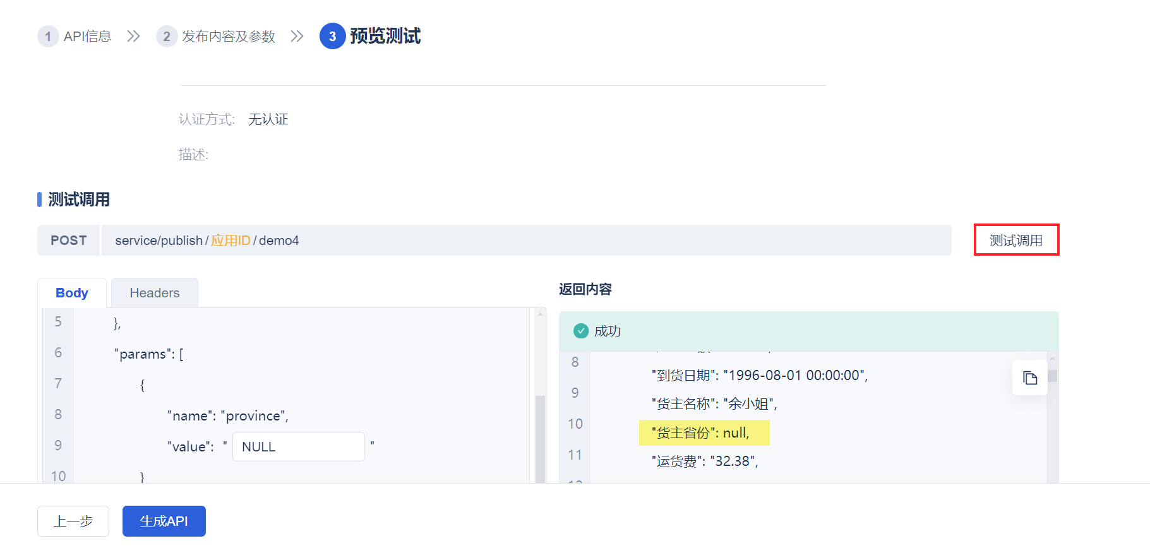Click the highlighted "货主省份": null line
The width and height of the screenshot is (1150, 548).
pos(704,432)
